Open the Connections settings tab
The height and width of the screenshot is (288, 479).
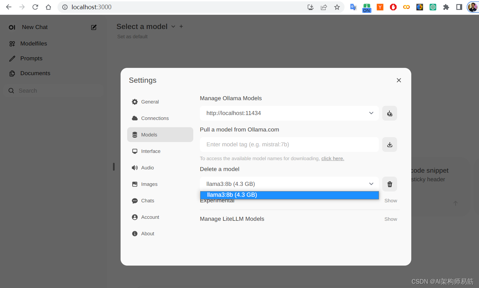(160, 118)
